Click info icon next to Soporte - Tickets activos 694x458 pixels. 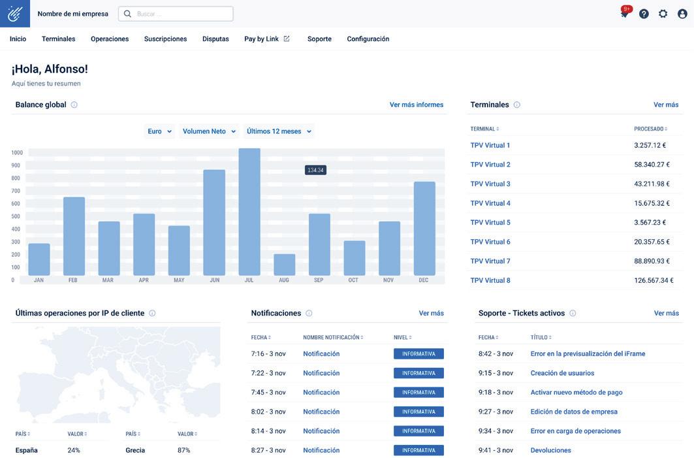[573, 313]
